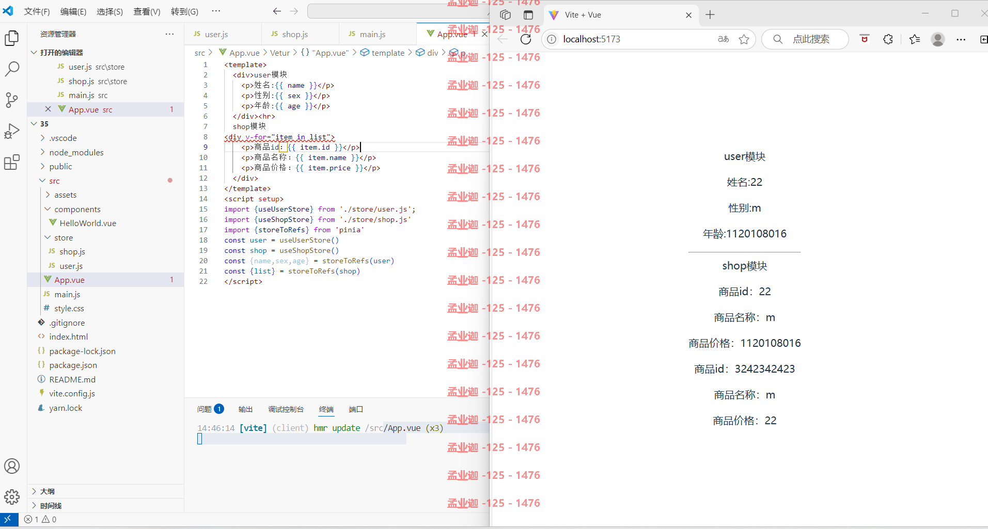Close the App.vue editor tab
Screen dimensions: 988x529
point(484,34)
